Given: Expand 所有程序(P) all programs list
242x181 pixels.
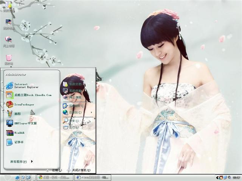Looking at the screenshot, I should (21, 162).
